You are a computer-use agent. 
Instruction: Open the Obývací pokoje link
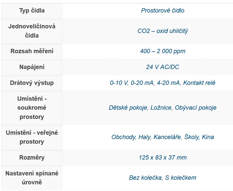(x=195, y=108)
